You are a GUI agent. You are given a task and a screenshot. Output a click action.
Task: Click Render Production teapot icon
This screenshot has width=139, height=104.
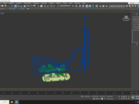pyautogui.click(x=107, y=6)
